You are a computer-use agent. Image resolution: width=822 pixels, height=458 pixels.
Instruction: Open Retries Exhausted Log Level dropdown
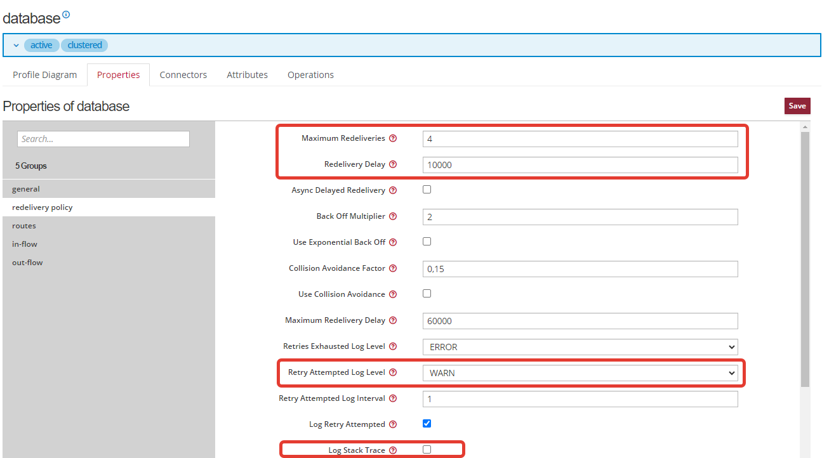point(580,347)
